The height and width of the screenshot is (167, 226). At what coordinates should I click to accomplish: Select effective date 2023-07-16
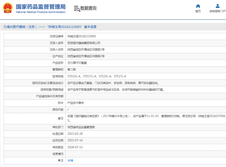[75, 140]
